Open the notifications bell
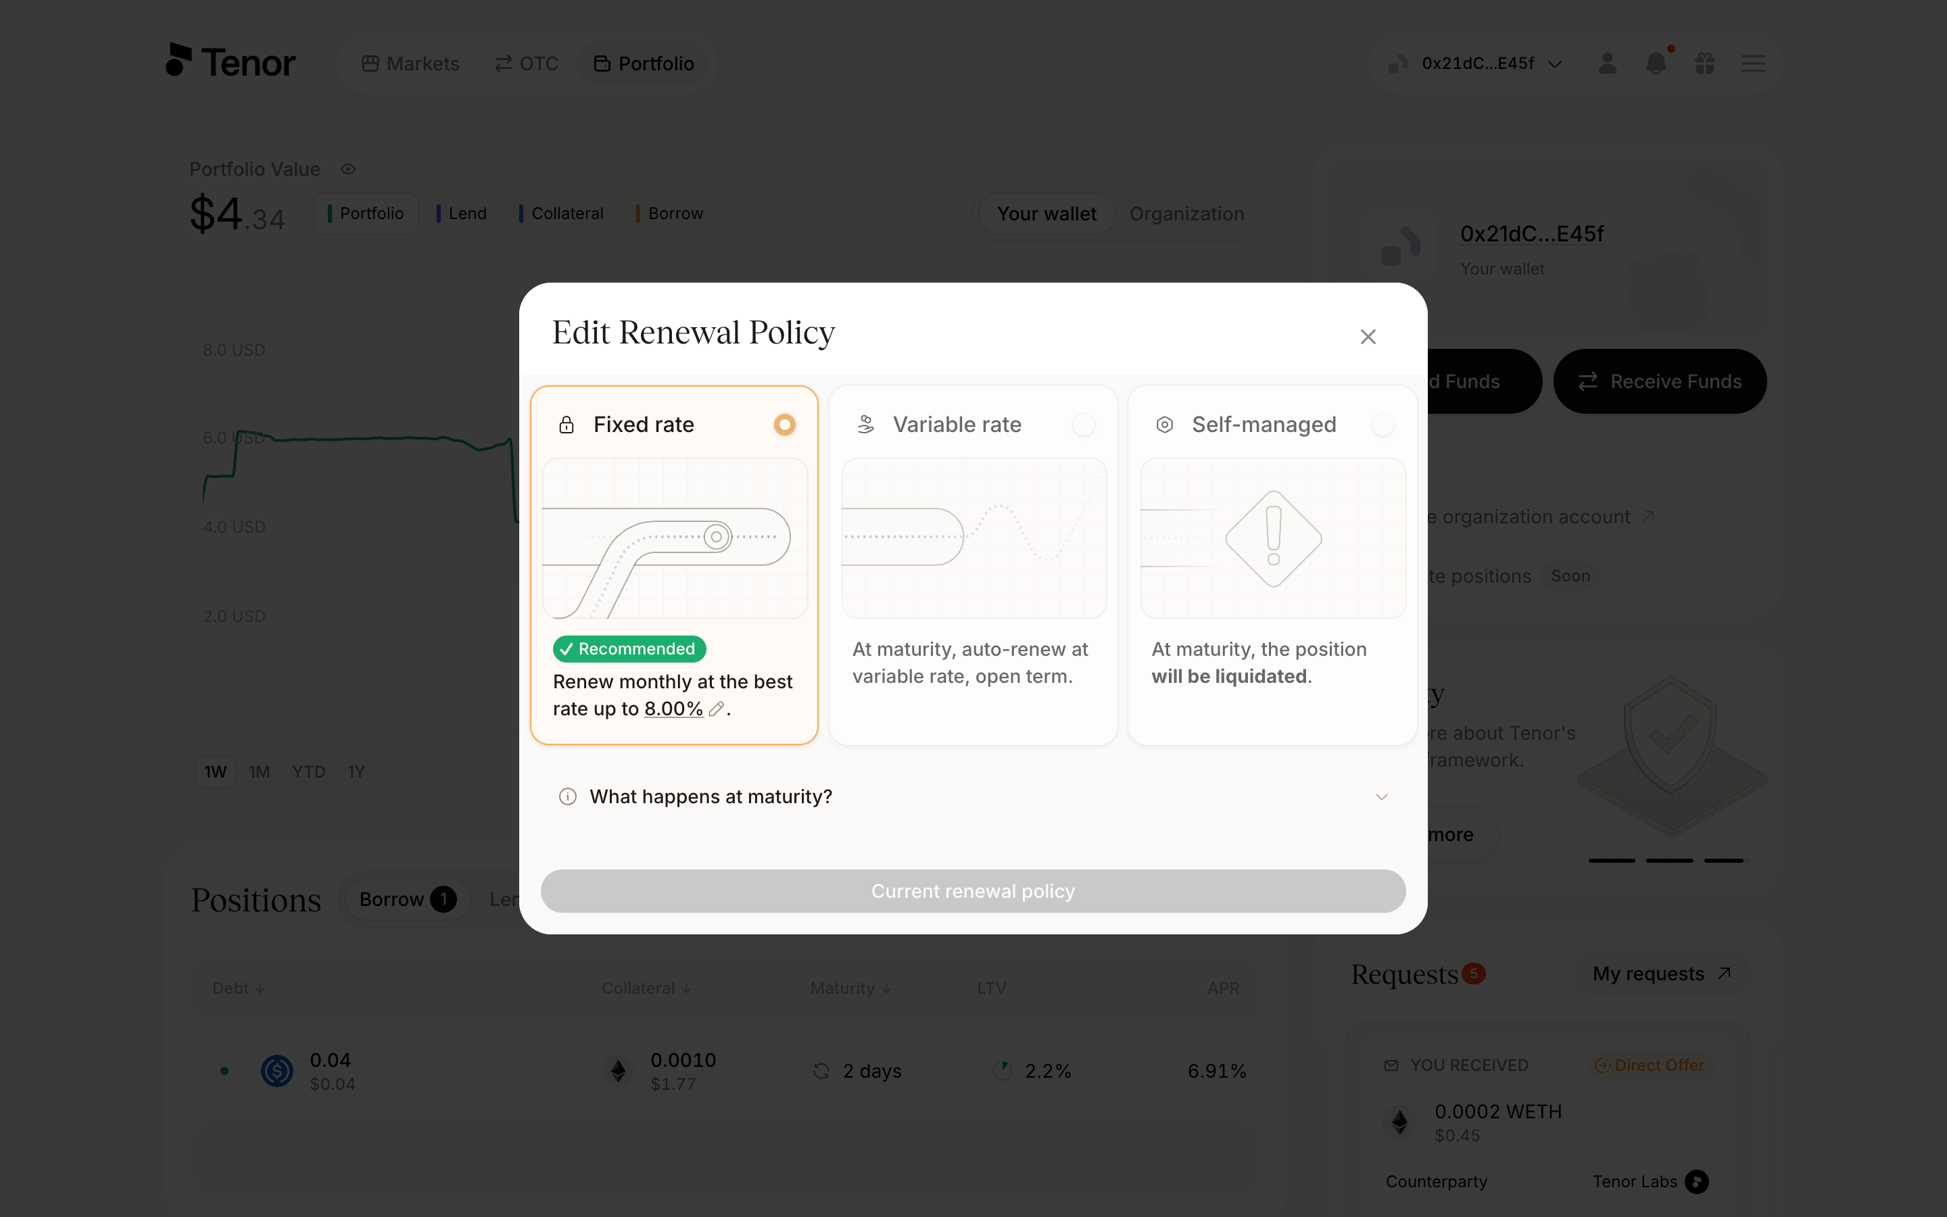 (1656, 63)
